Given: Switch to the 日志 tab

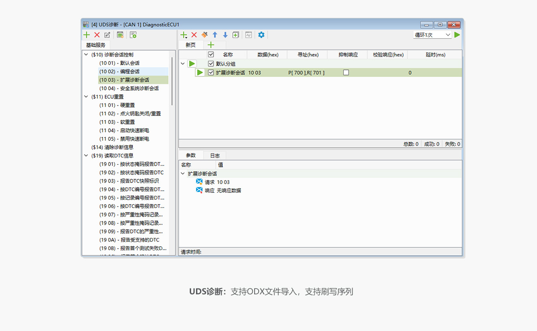Looking at the screenshot, I should pos(215,156).
